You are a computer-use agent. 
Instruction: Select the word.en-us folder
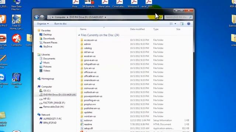point(90,117)
